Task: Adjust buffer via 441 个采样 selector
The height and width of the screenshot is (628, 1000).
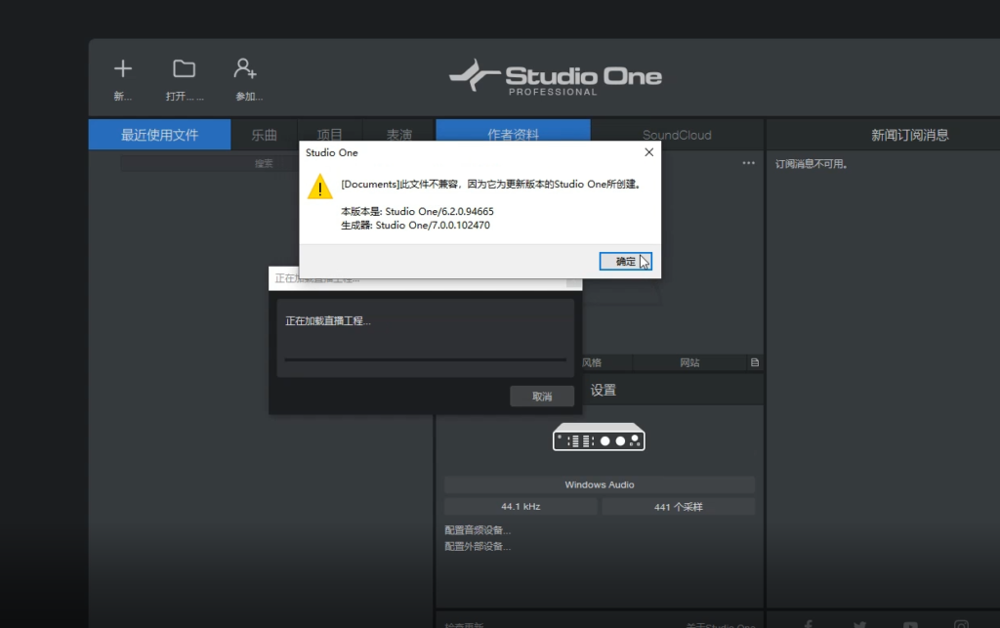Action: click(x=678, y=506)
